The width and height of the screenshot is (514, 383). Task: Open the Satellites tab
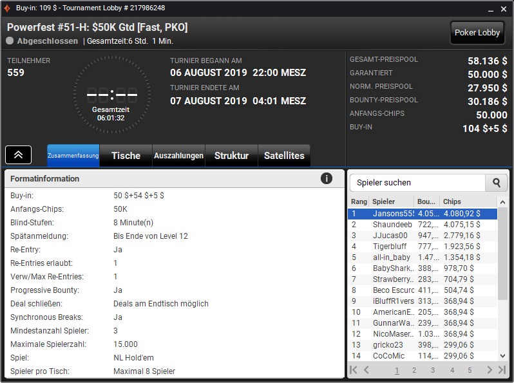pyautogui.click(x=284, y=156)
